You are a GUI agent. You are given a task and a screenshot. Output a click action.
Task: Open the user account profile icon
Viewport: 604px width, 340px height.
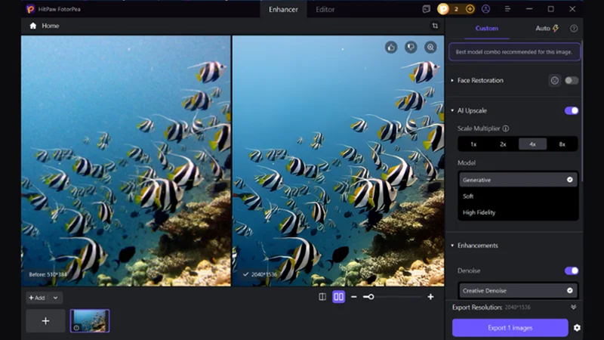(485, 9)
